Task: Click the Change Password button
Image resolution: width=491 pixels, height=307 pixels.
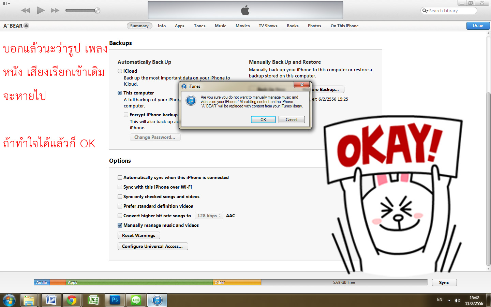Action: coord(155,137)
